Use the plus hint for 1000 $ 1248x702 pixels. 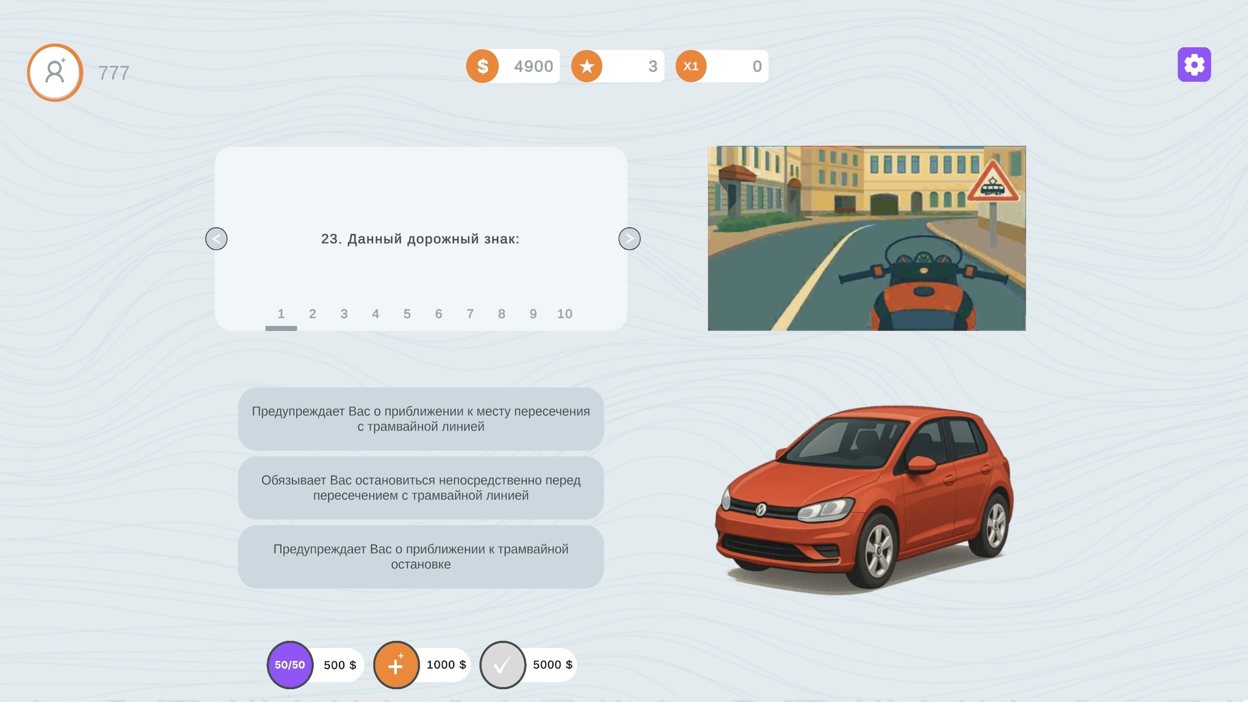(x=397, y=664)
